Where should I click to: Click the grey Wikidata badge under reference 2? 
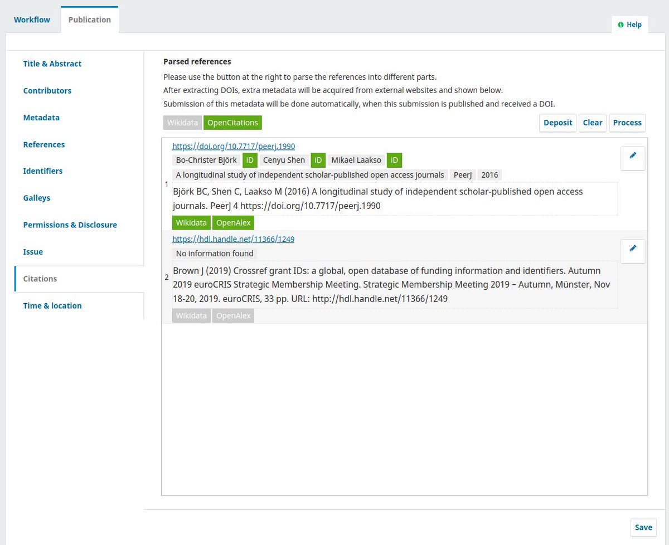191,316
